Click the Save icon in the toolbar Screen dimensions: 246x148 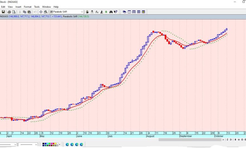tap(3, 12)
